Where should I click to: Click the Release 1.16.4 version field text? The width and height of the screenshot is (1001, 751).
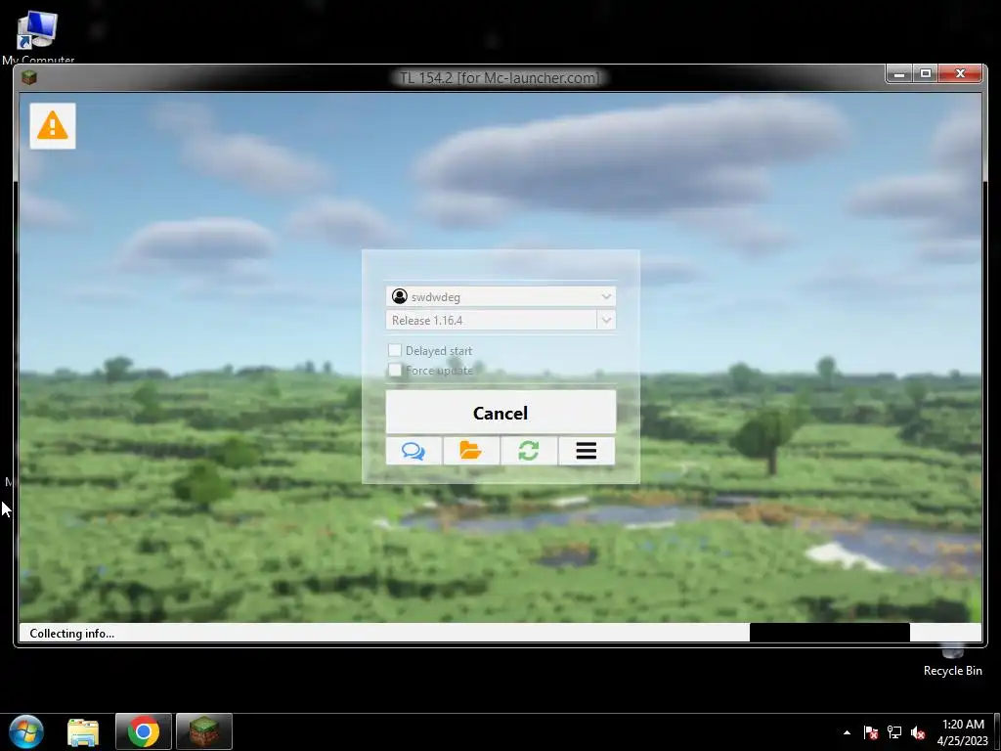point(427,320)
